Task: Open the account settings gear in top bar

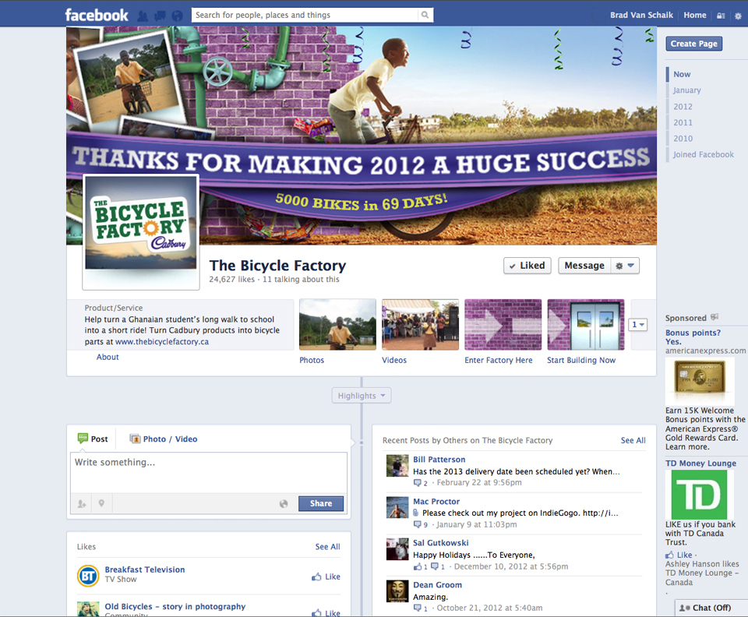Action: click(738, 16)
